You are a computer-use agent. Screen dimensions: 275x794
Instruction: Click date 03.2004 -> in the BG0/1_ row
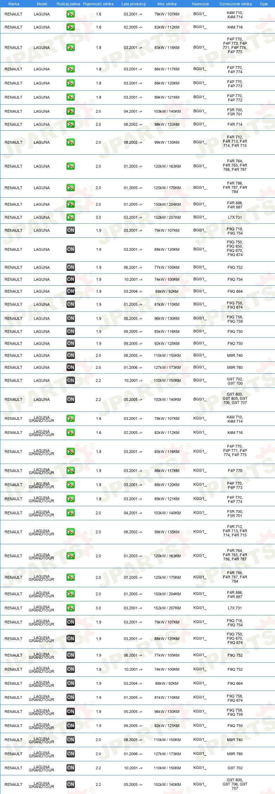tap(133, 291)
